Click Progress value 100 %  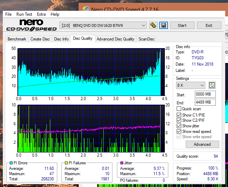[213, 168]
